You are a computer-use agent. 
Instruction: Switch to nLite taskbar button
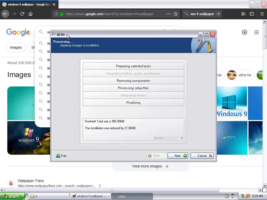[132, 196]
